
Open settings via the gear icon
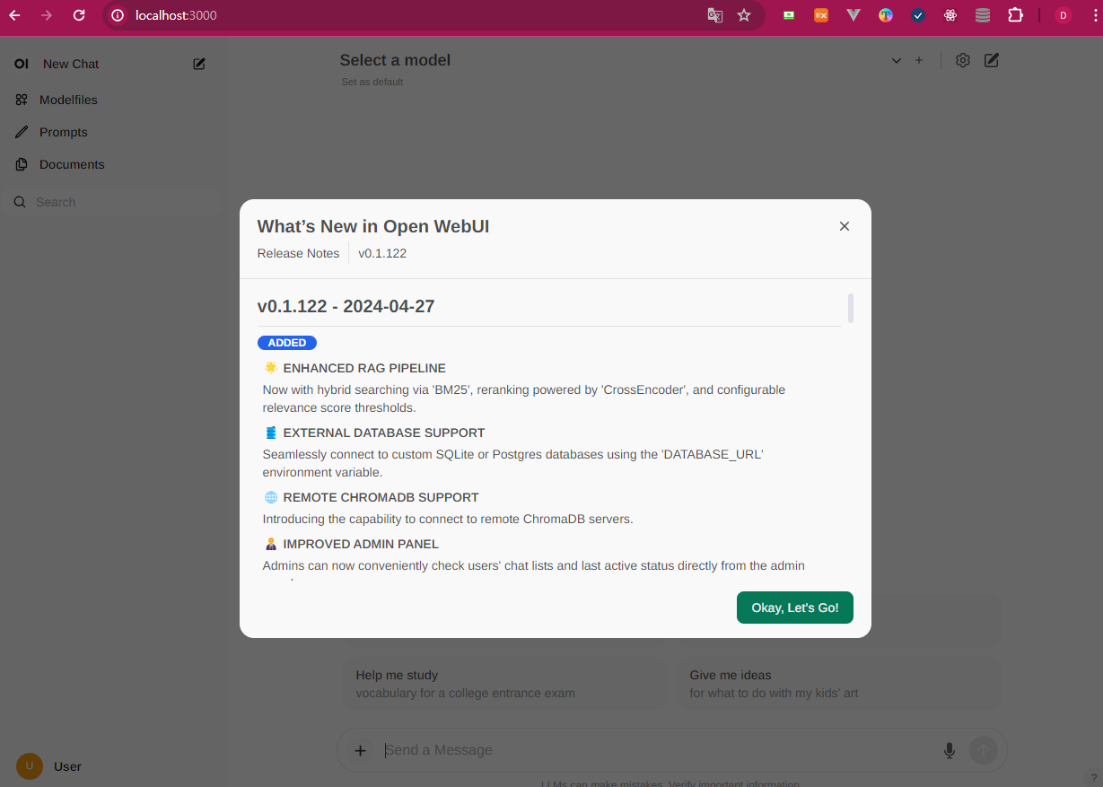point(963,60)
